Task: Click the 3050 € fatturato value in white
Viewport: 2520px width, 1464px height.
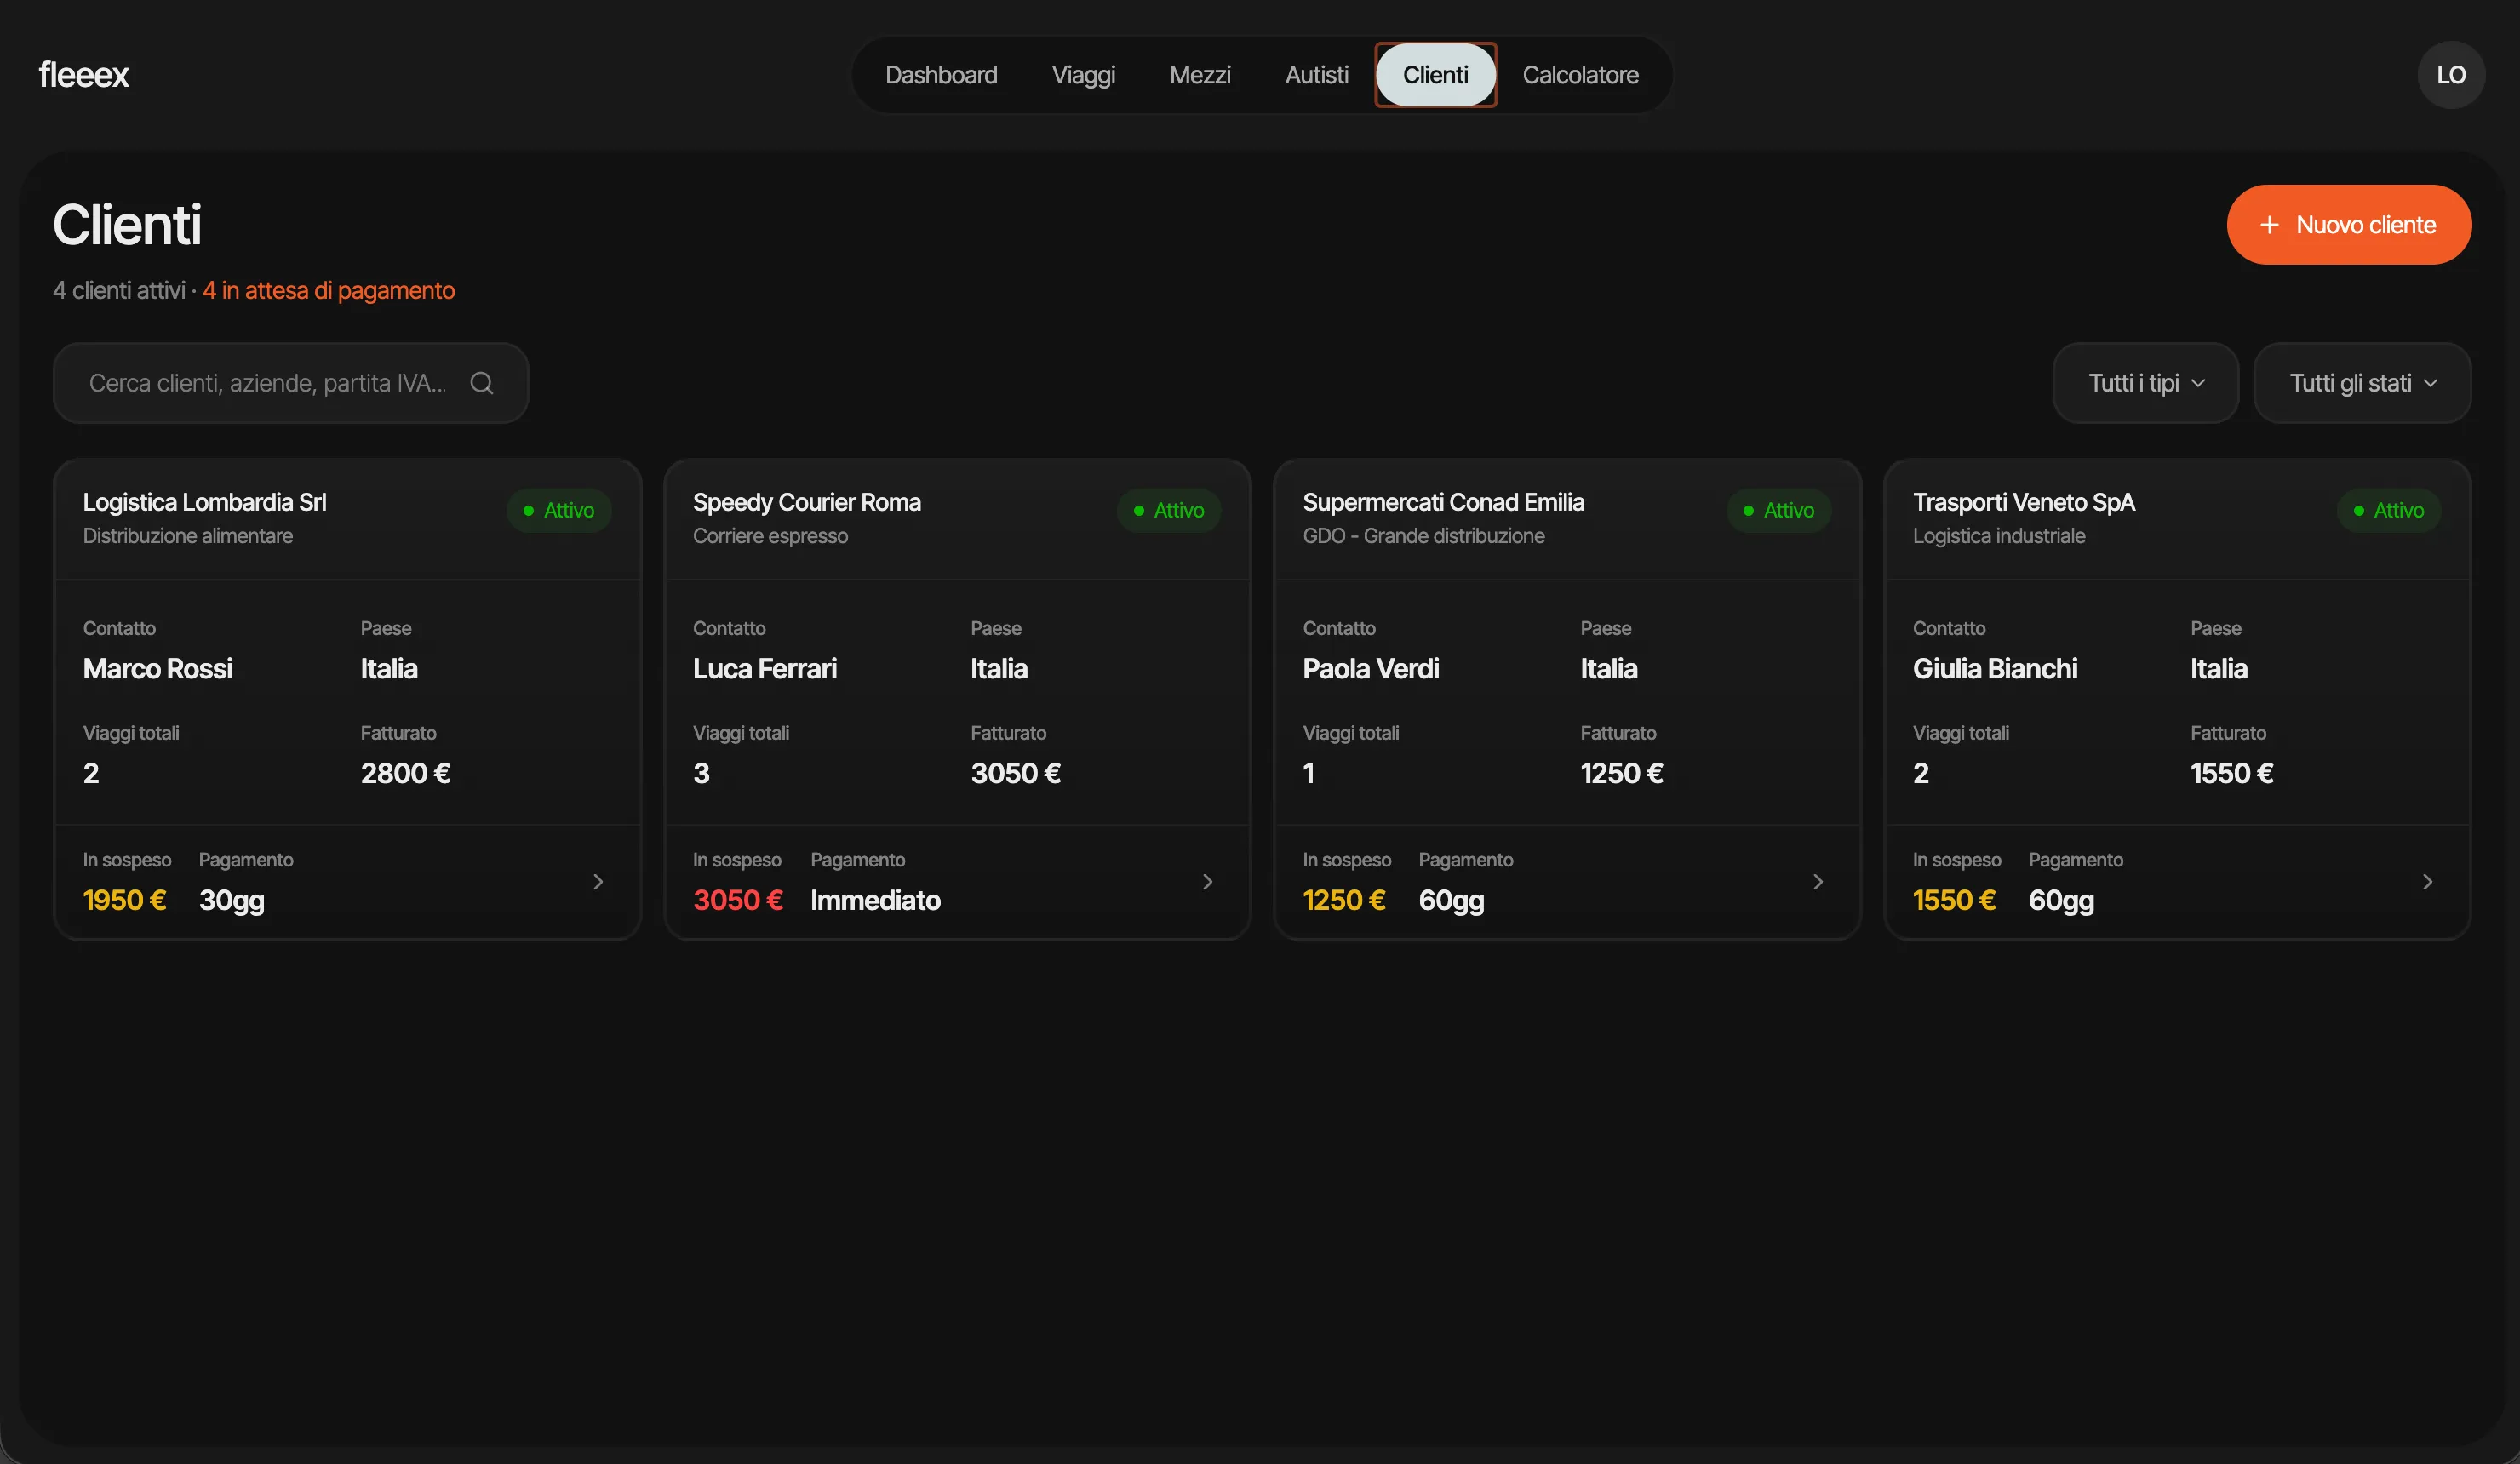Action: [1016, 773]
